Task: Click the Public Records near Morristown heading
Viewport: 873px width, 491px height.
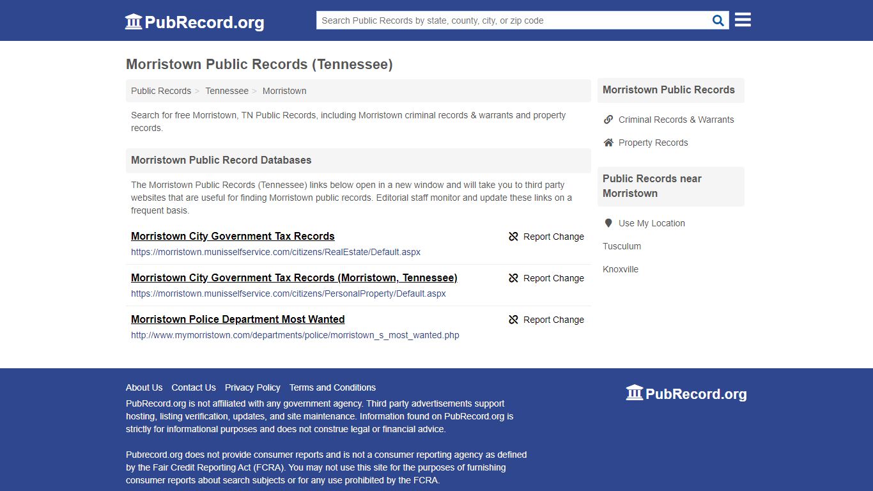Action: 652,186
